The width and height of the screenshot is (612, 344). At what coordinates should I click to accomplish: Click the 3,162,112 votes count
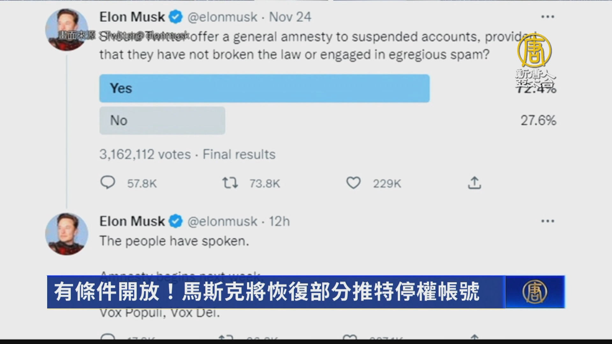[145, 154]
